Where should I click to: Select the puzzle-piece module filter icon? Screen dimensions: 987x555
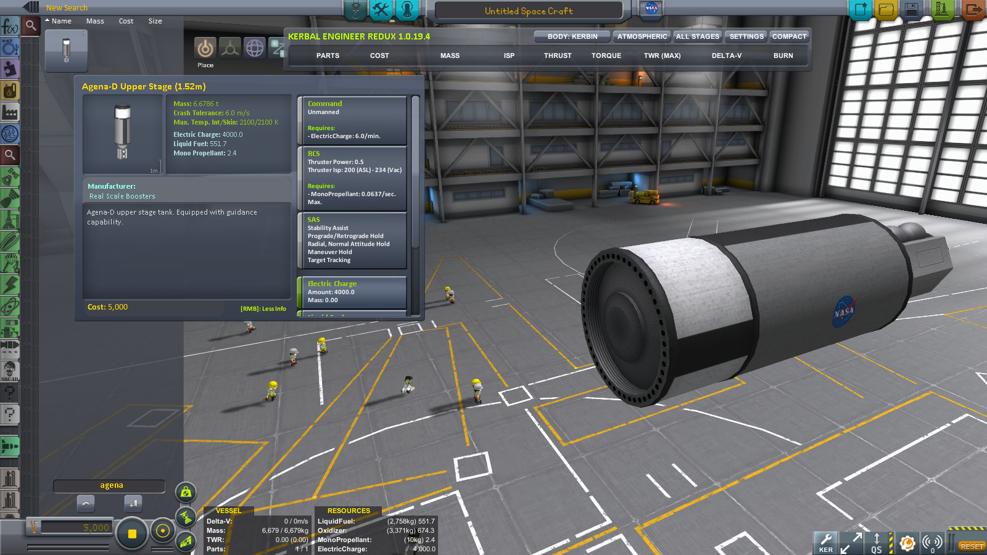click(10, 70)
